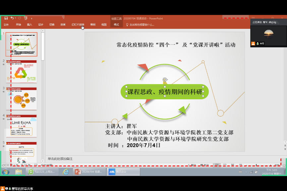Viewport: 287px width, 191px height.
Task: Click the start-from-beginning slideshow icon in title bar
Action: [x=26, y=18]
